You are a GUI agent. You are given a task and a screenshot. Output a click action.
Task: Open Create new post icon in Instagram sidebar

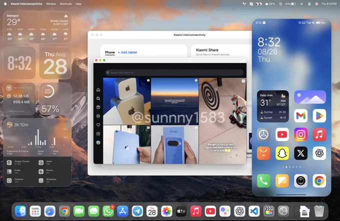(98, 133)
